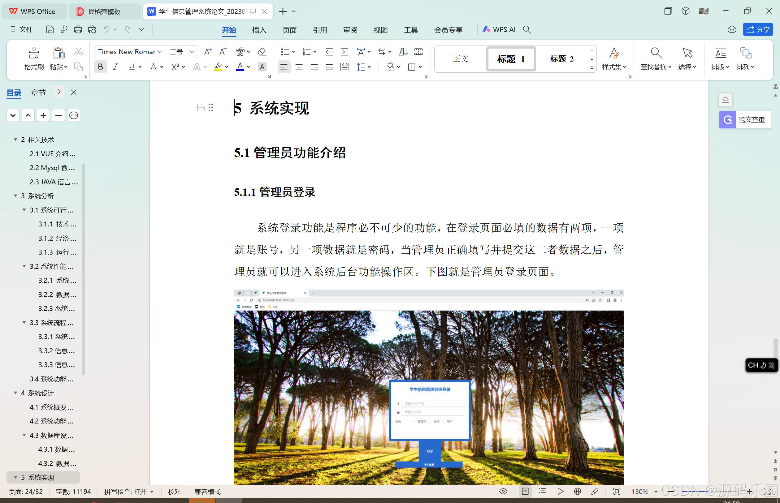Click the clear formatting eraser icon

point(262,52)
